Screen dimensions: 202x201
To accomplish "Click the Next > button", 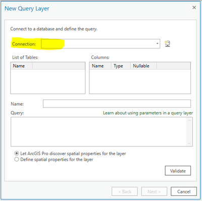I will coord(154,191).
